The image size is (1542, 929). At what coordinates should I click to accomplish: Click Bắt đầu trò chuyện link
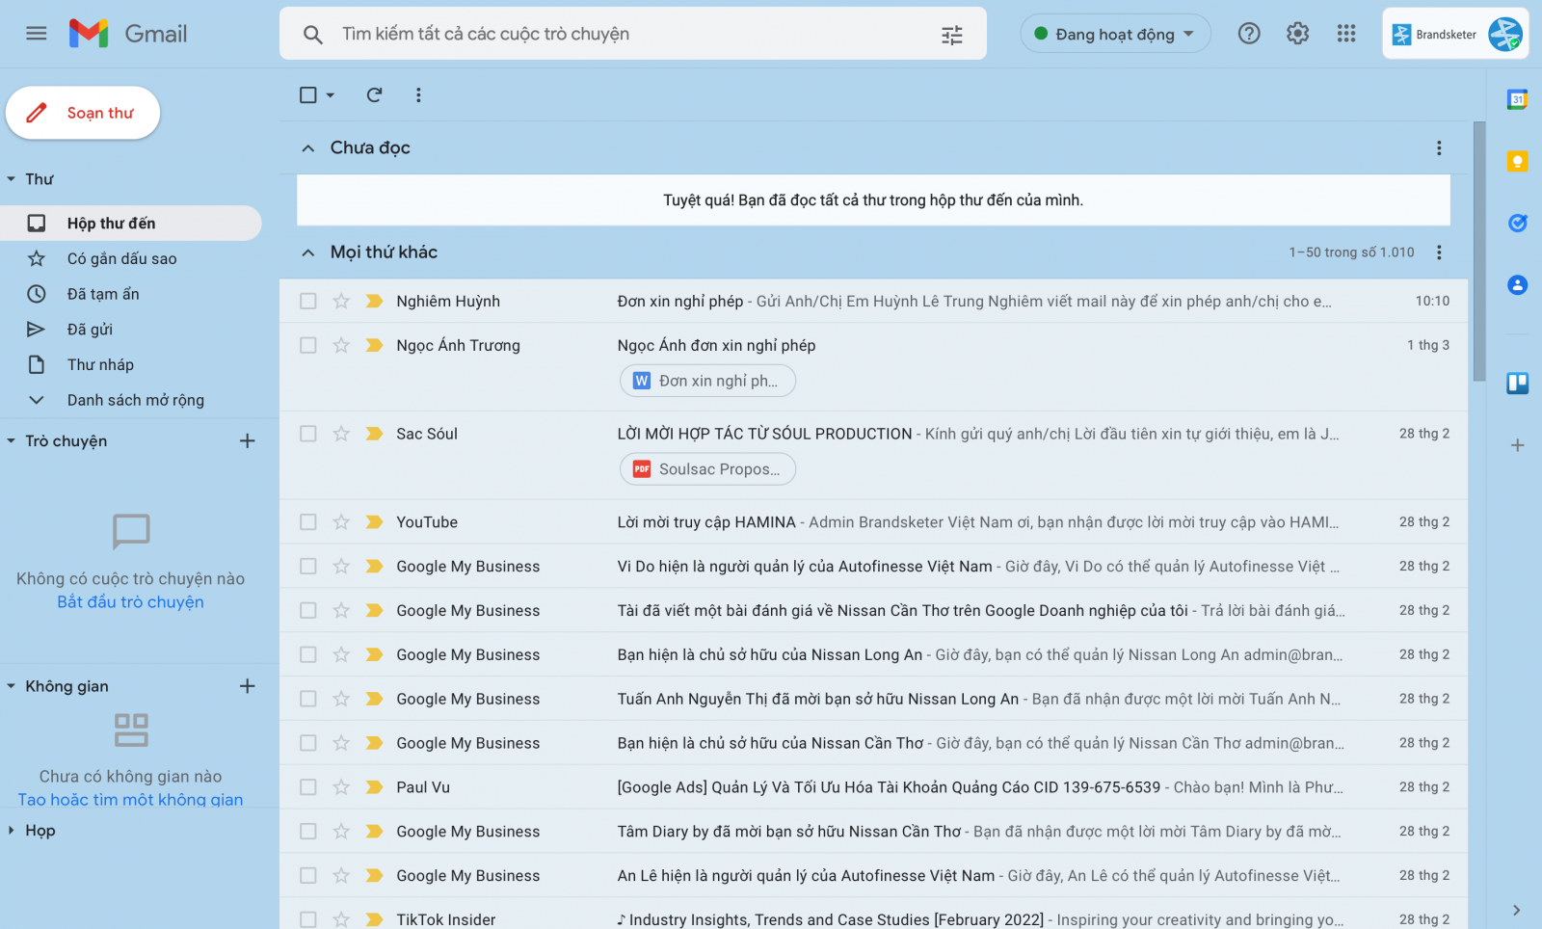point(130,602)
